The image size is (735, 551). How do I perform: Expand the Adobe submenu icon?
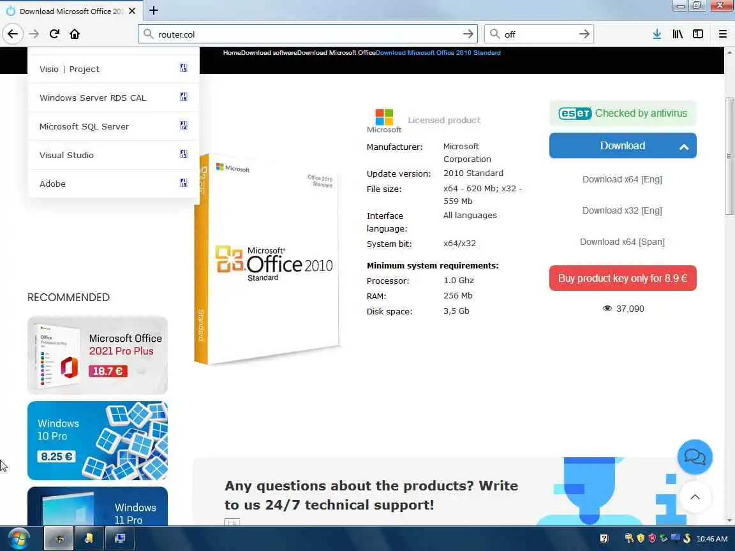183,183
